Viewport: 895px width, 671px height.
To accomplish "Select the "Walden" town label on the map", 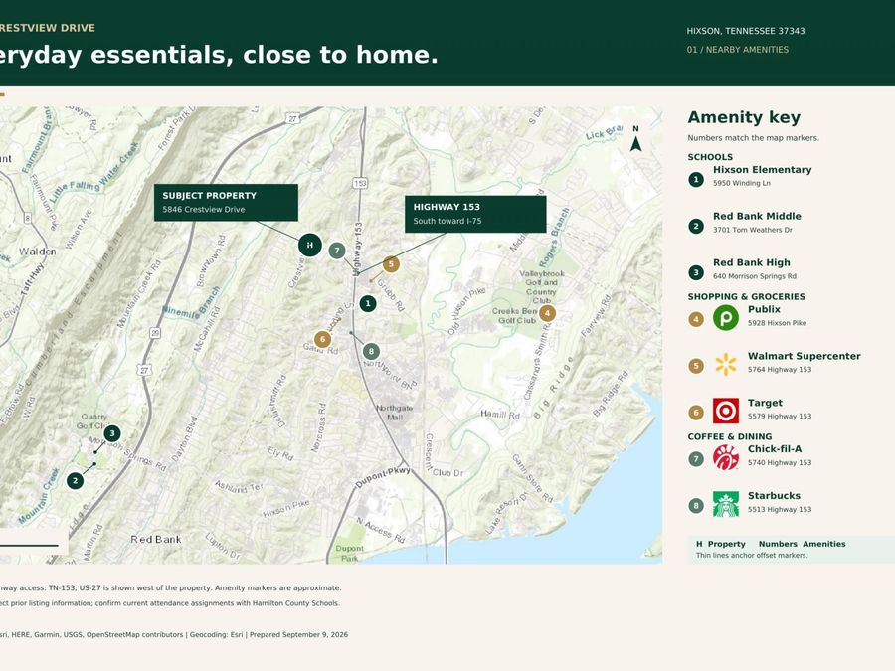I will click(37, 252).
